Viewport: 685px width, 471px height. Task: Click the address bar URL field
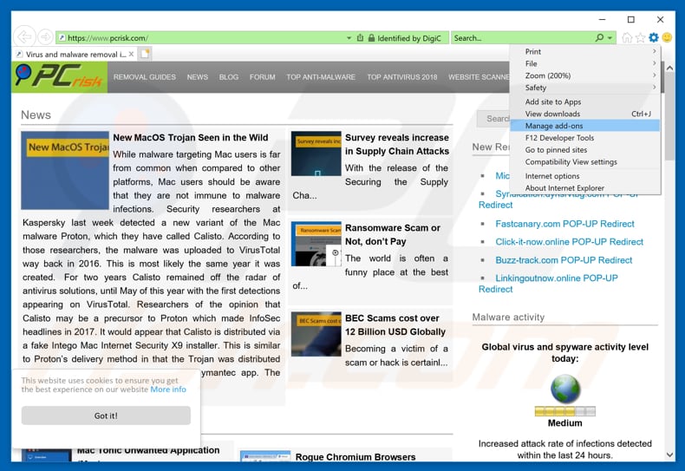(x=201, y=38)
